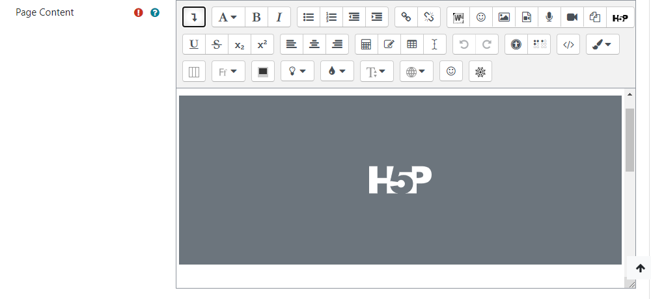Screen dimensions: 651x299
Task: Open the font family Ff dropdown
Action: coord(229,71)
